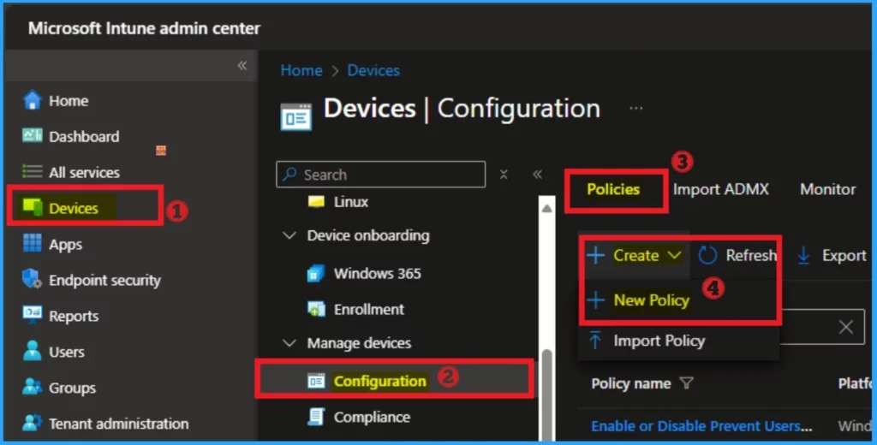Click Tenant administration label in sidebar
Viewport: 877px width, 445px height.
pyautogui.click(x=118, y=424)
